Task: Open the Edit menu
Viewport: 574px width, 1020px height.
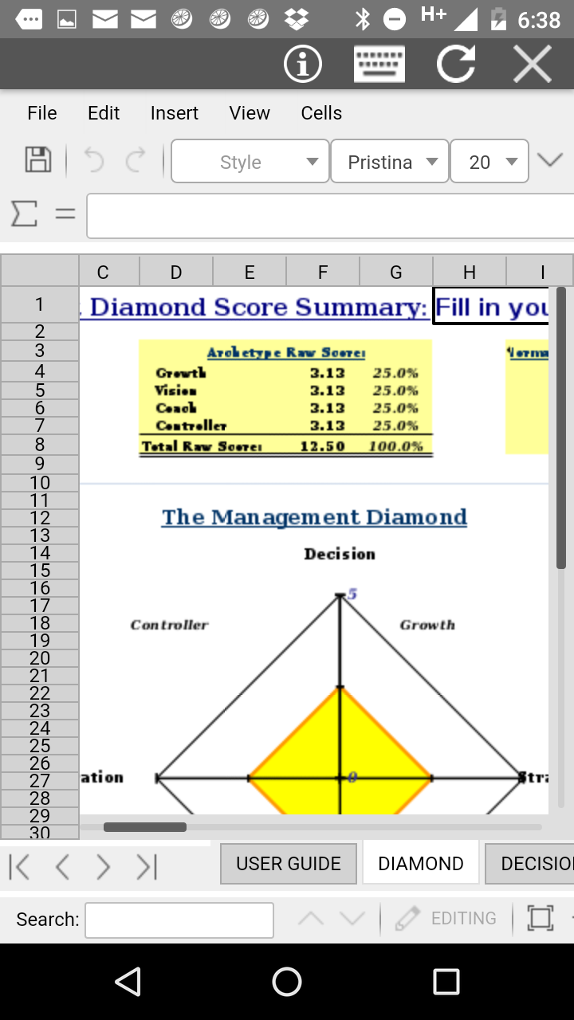Action: click(x=104, y=113)
